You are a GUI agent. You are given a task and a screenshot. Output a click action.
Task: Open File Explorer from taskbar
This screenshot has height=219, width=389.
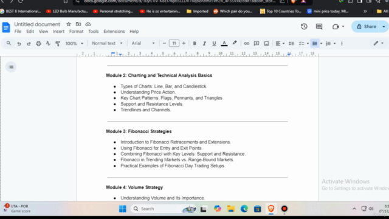231,209
